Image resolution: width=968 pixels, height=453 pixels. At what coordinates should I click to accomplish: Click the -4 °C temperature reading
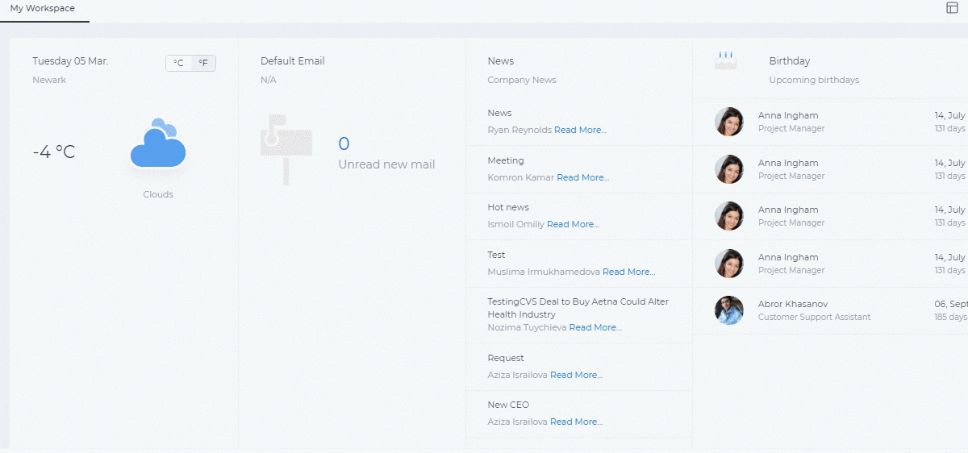tap(54, 152)
